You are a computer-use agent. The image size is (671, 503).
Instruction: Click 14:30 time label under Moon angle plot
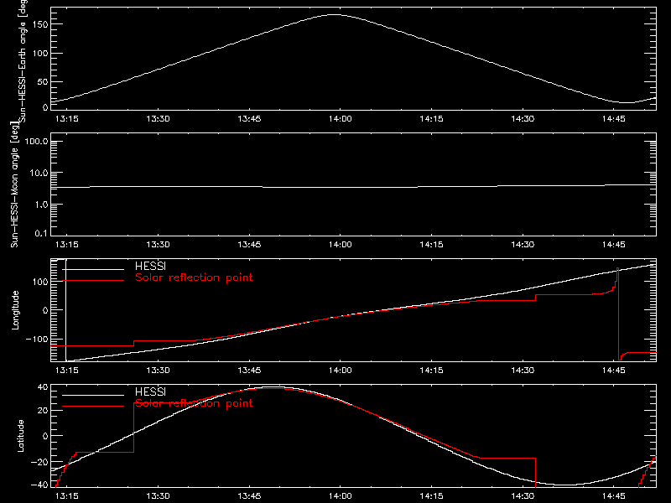click(523, 244)
